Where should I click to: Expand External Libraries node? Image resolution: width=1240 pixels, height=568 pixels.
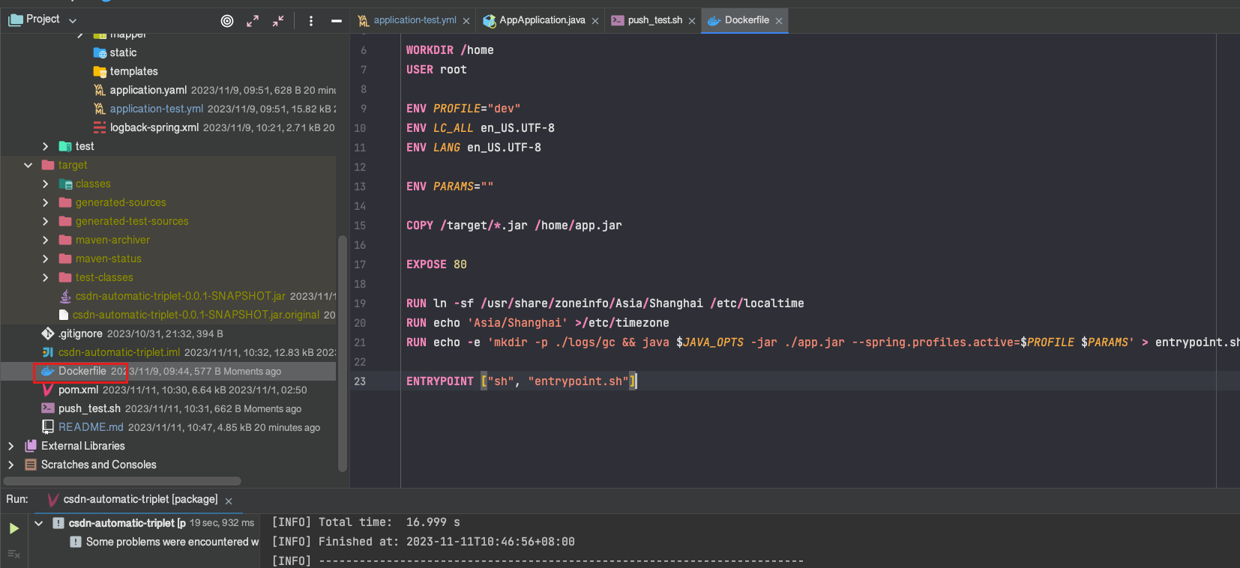11,446
